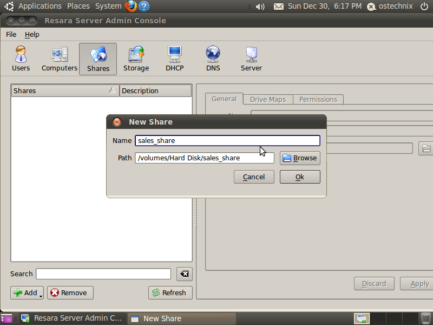
Task: Switch to Resara Server Admin taskbar item
Action: (x=73, y=318)
